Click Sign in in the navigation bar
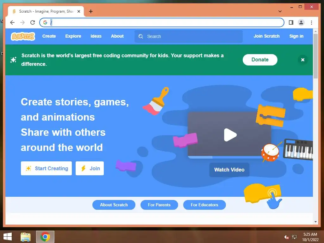This screenshot has width=324, height=243. (x=296, y=36)
